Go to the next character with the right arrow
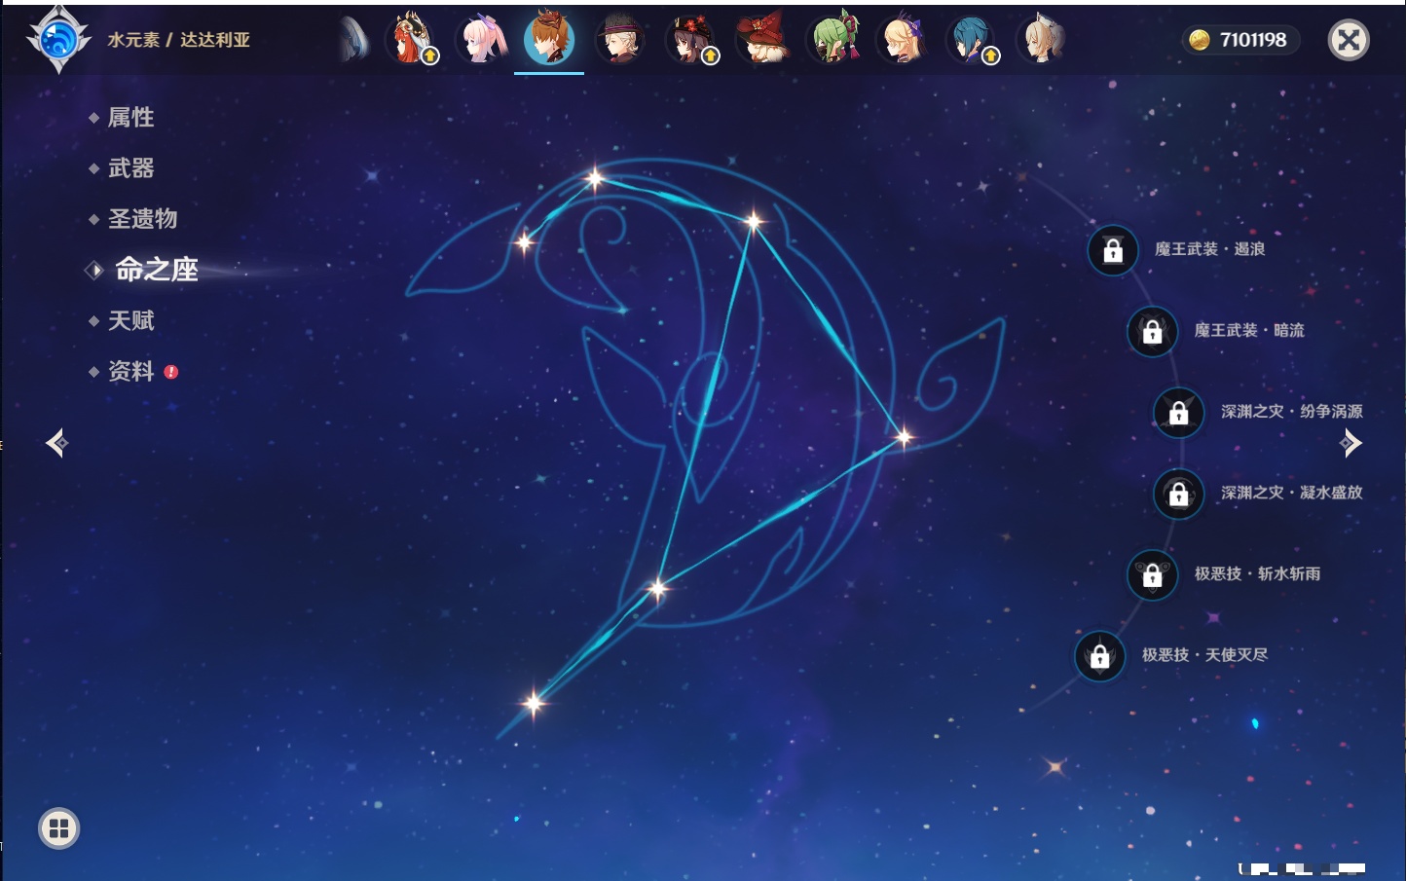Viewport: 1406px width, 881px height. (x=1350, y=443)
